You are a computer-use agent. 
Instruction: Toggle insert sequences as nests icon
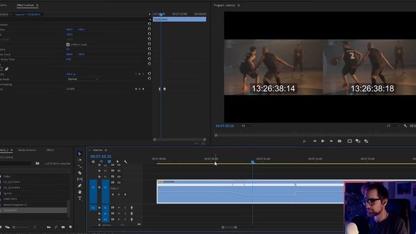pos(93,162)
